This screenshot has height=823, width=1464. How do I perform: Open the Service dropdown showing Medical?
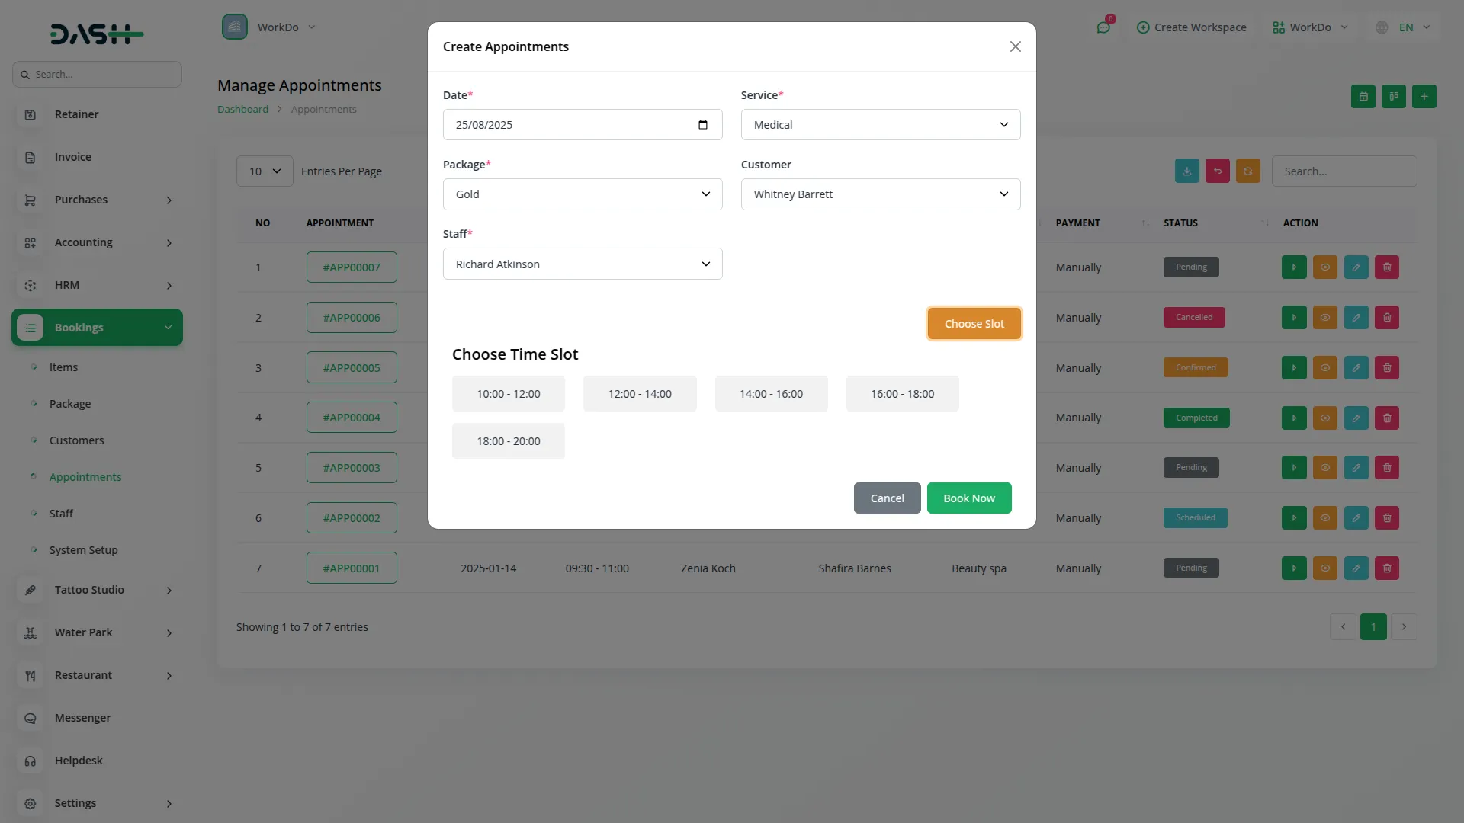pyautogui.click(x=880, y=125)
